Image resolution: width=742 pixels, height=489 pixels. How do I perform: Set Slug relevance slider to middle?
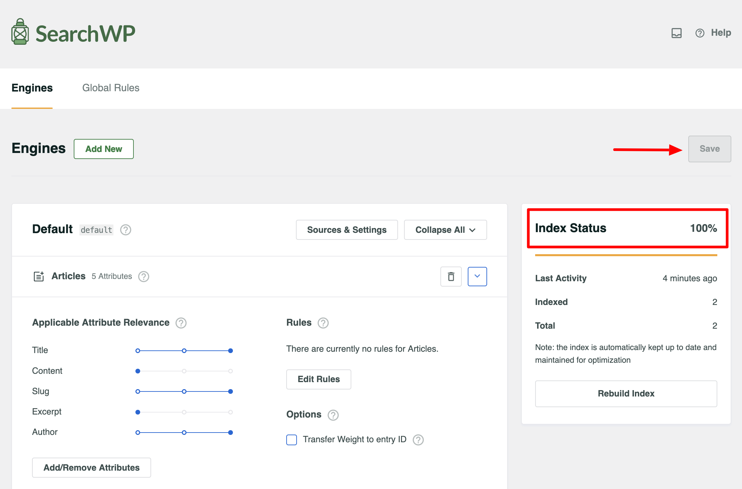coord(184,391)
